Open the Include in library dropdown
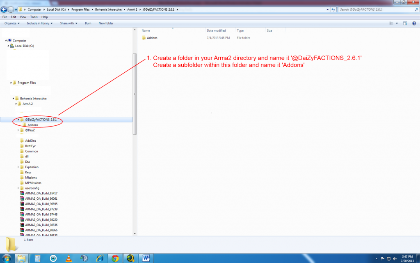 40,23
